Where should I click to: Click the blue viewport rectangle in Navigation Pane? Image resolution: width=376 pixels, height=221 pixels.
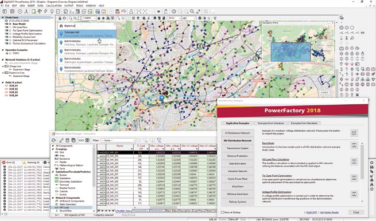click(290, 52)
